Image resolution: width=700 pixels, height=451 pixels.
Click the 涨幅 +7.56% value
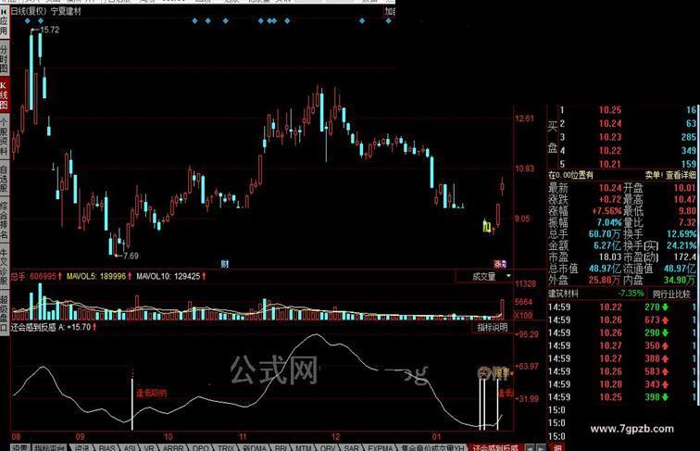pyautogui.click(x=607, y=211)
